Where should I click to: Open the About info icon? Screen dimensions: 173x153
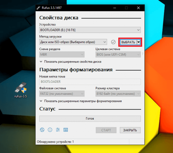[x=50, y=130]
